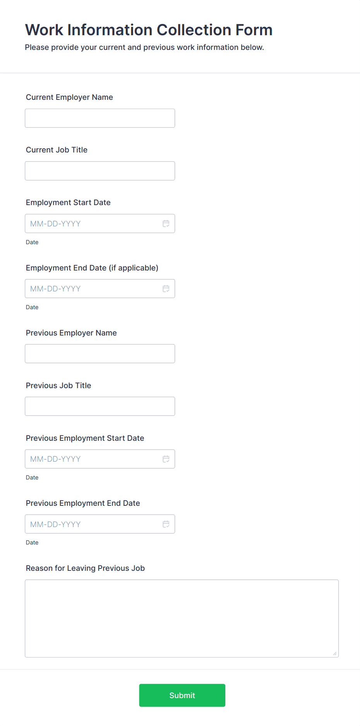Open the calendar picker for Employment Start Date
The height and width of the screenshot is (726, 360).
tap(166, 223)
